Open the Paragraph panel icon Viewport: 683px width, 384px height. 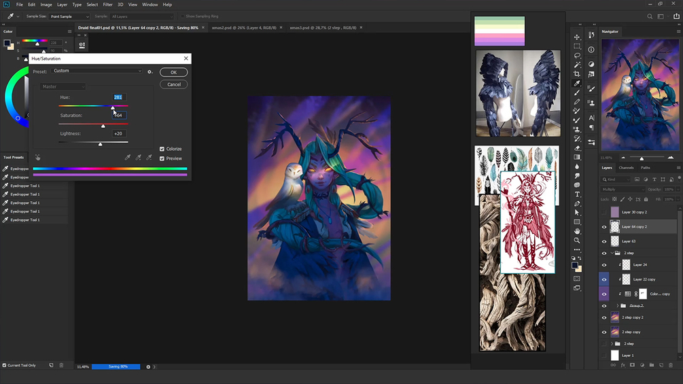pos(591,128)
